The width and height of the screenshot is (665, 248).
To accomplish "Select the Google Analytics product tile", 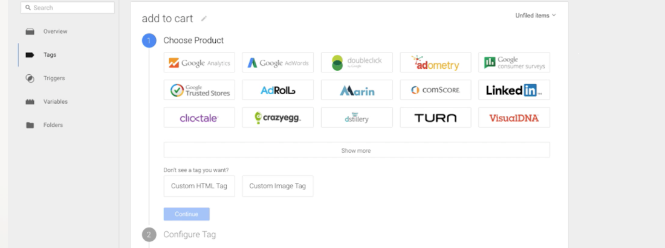I will coord(199,63).
